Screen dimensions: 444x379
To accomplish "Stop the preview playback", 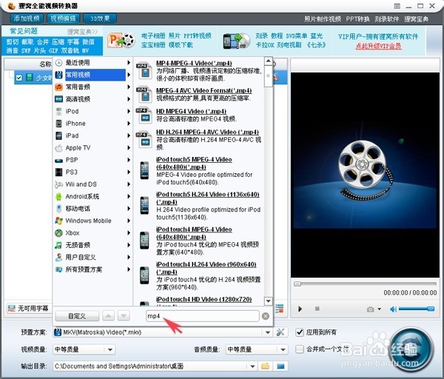I will pyautogui.click(x=317, y=309).
